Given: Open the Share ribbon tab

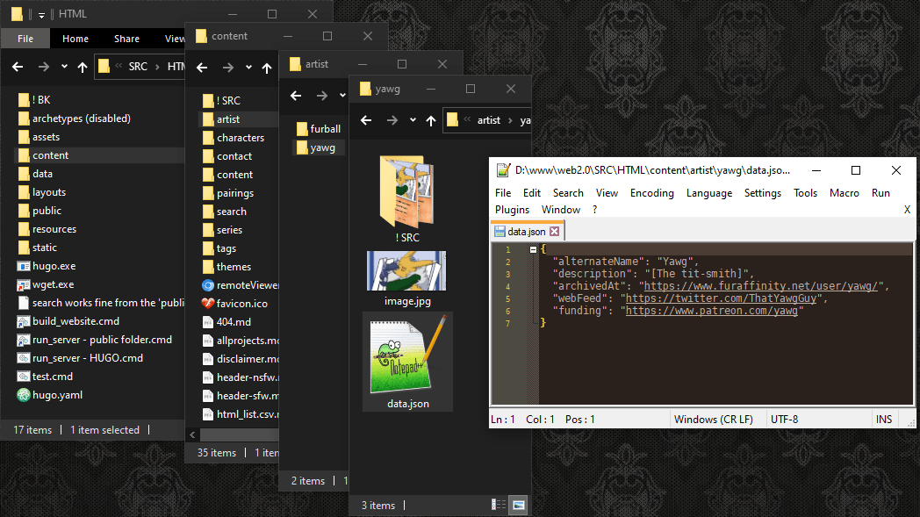Looking at the screenshot, I should [x=126, y=39].
